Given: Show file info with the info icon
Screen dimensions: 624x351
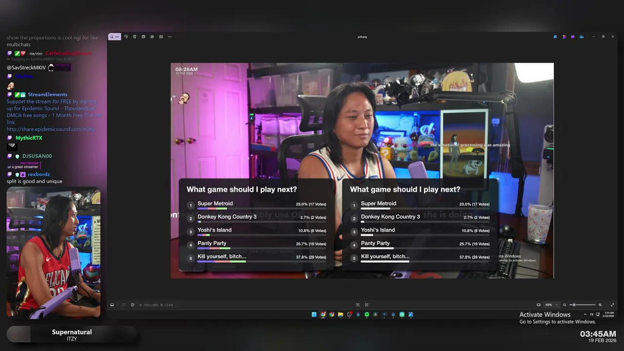Looking at the screenshot, I should pos(133,305).
